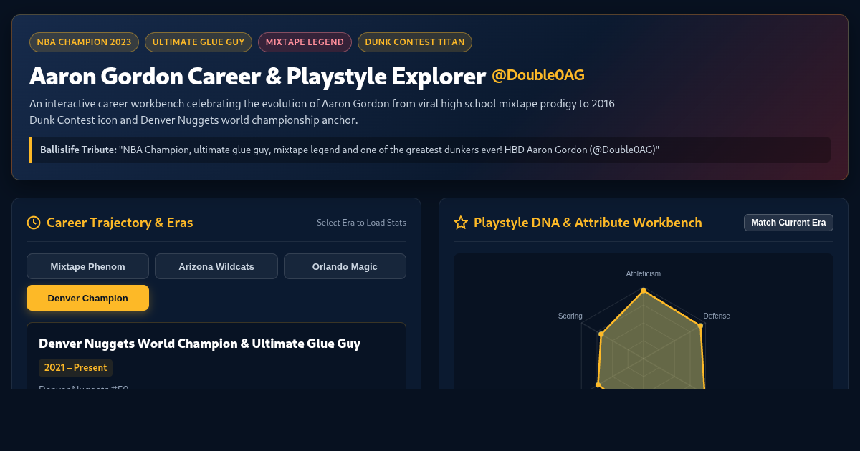Viewport: 860px width, 451px height.
Task: Click the Athleticism axis label
Action: coord(644,273)
